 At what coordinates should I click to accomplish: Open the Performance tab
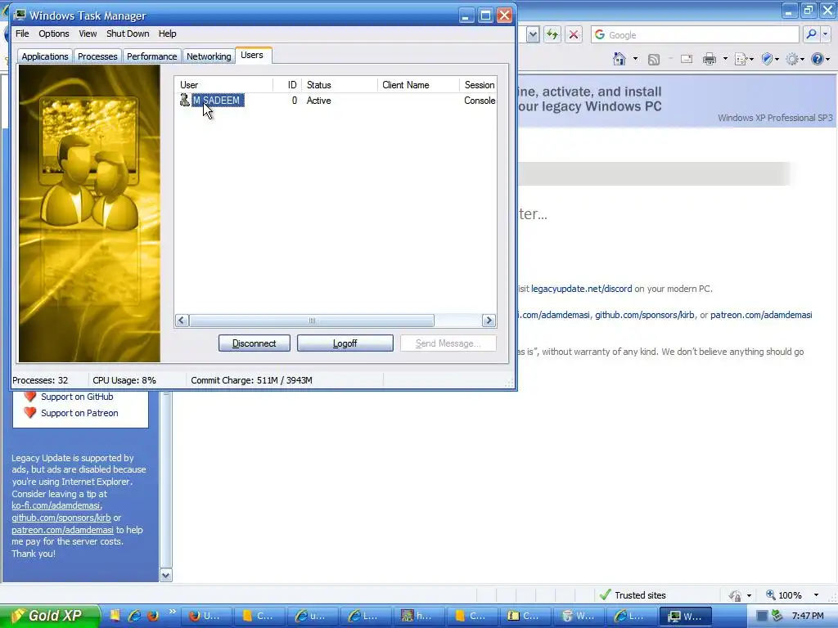[151, 56]
